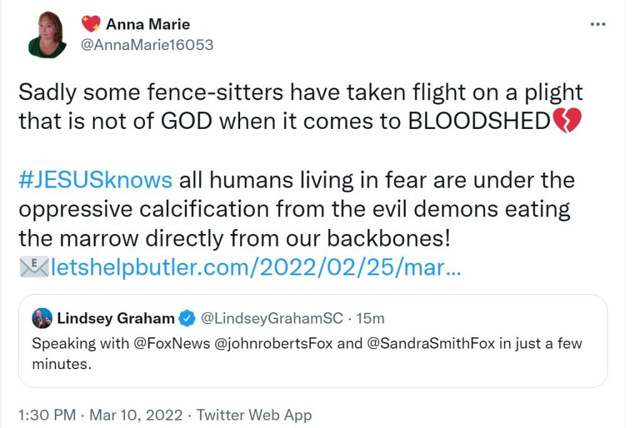Open the Lindsey Graham name in quote
The width and height of the screenshot is (640, 428).
(116, 318)
